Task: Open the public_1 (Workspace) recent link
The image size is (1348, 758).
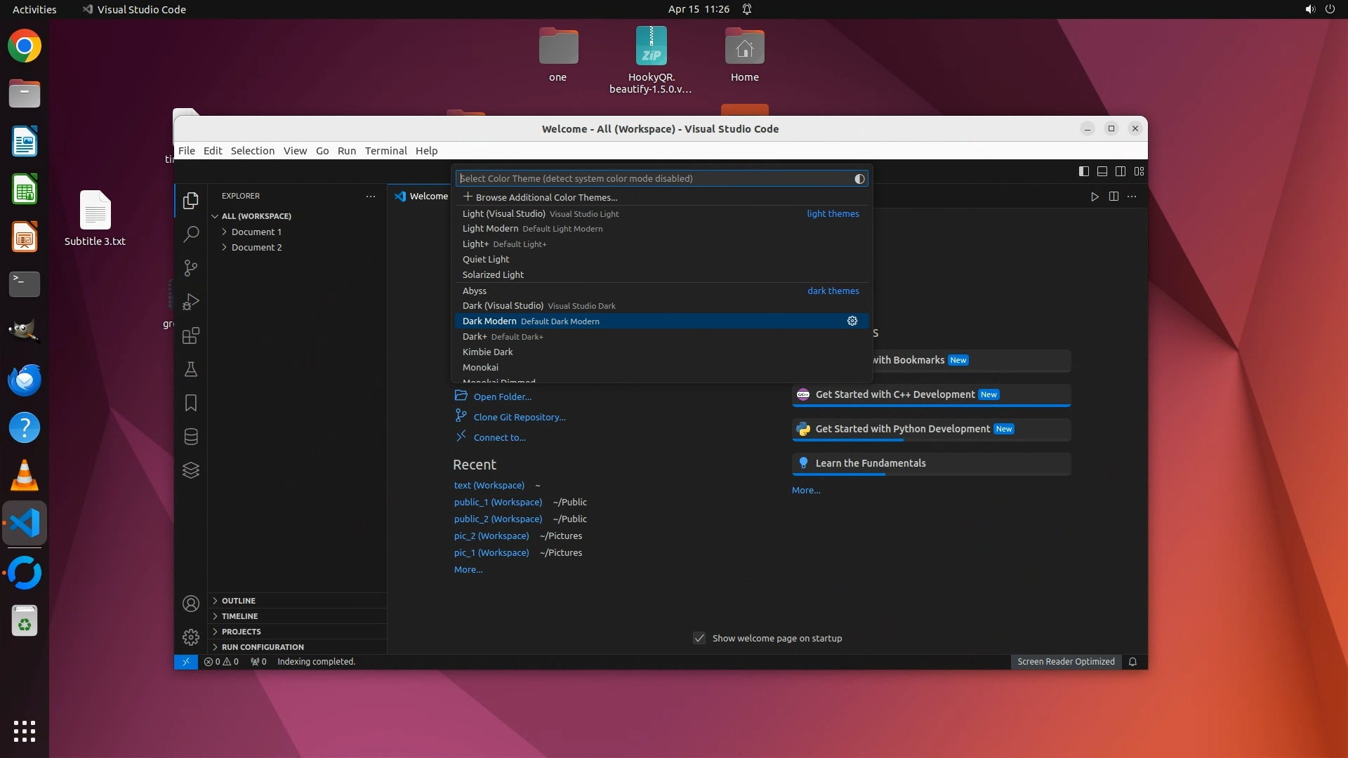Action: 498,502
